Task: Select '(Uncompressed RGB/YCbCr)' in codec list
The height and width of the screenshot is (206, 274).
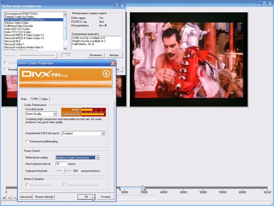Action: 34,14
